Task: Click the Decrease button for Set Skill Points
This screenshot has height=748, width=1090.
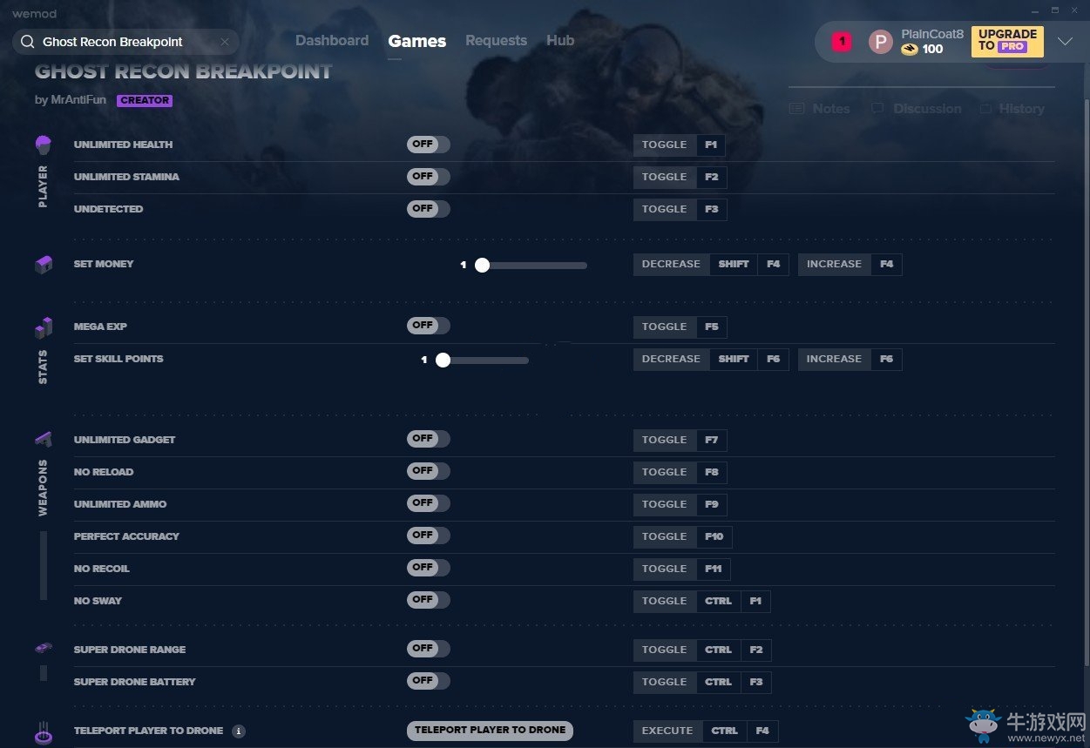Action: coord(671,360)
